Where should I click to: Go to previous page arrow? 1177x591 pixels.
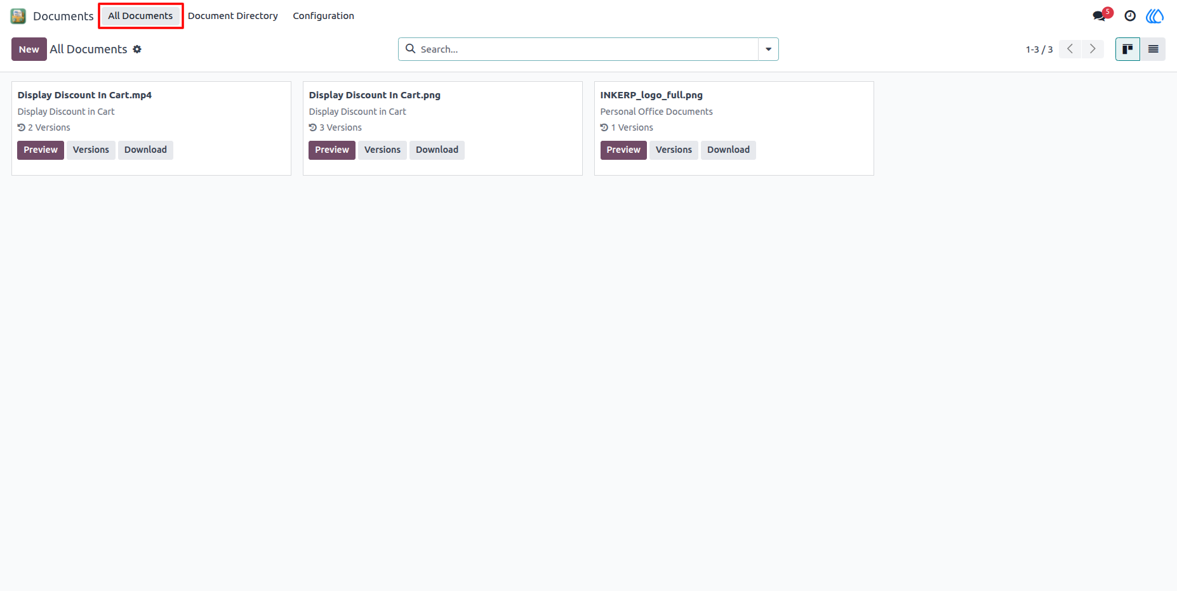pos(1070,49)
